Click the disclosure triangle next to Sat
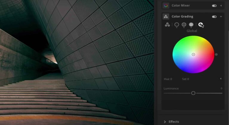The height and width of the screenshot is (125, 229). tap(221, 79)
